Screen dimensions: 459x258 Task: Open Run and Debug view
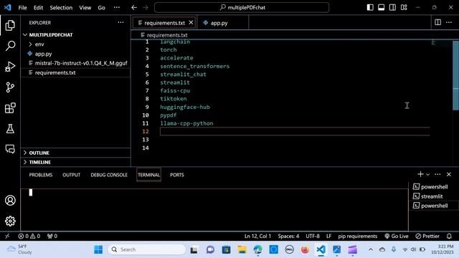coord(10,67)
